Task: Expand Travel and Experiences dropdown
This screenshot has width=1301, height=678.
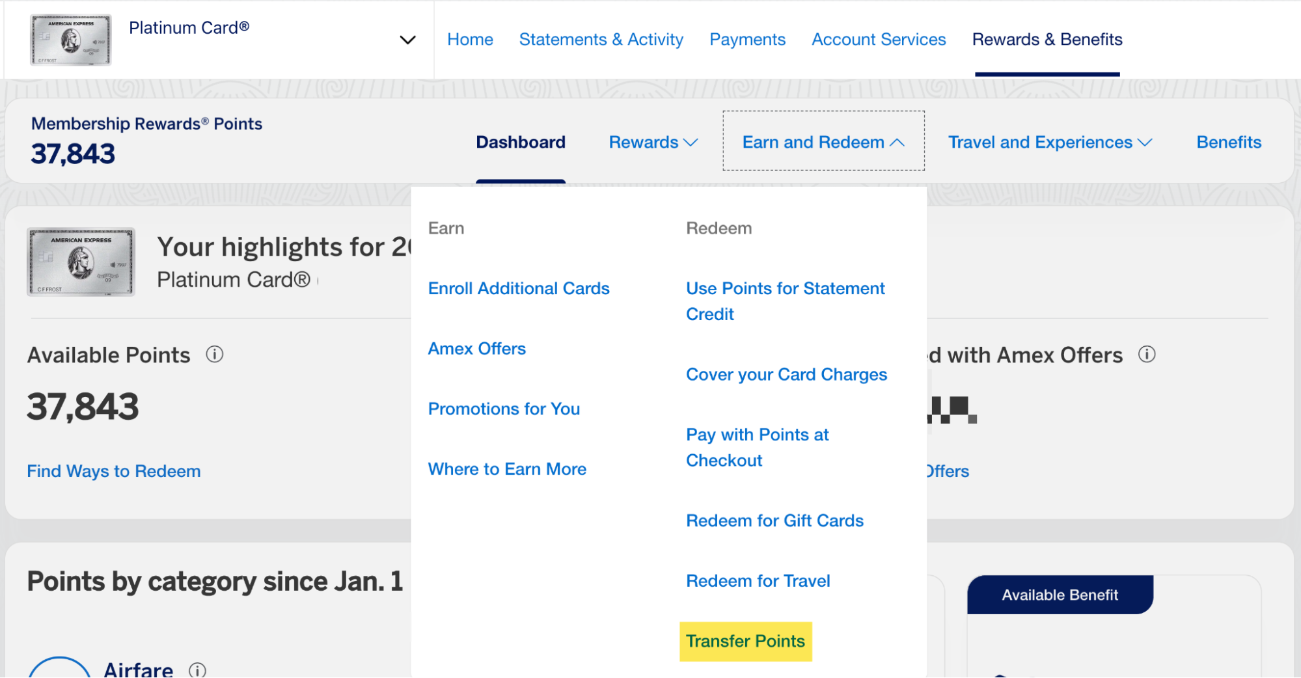Action: [x=1050, y=142]
